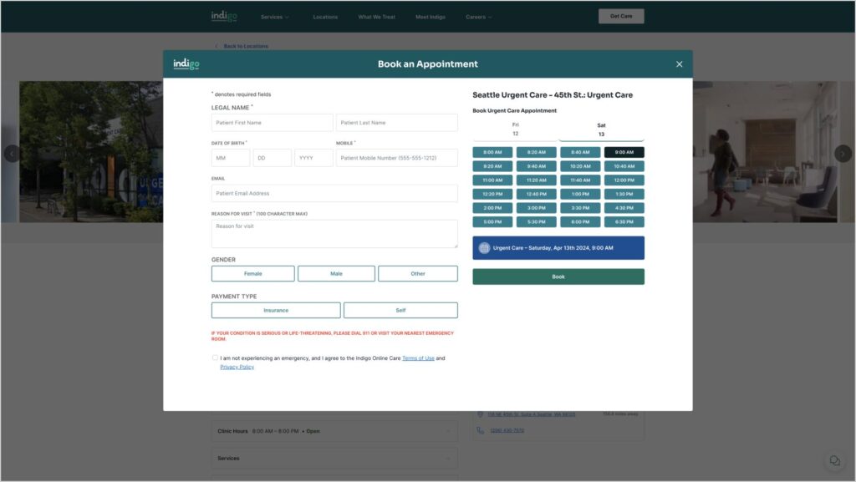Viewport: 856px width, 482px height.
Task: Click the map pin icon beside address
Action: (481, 414)
